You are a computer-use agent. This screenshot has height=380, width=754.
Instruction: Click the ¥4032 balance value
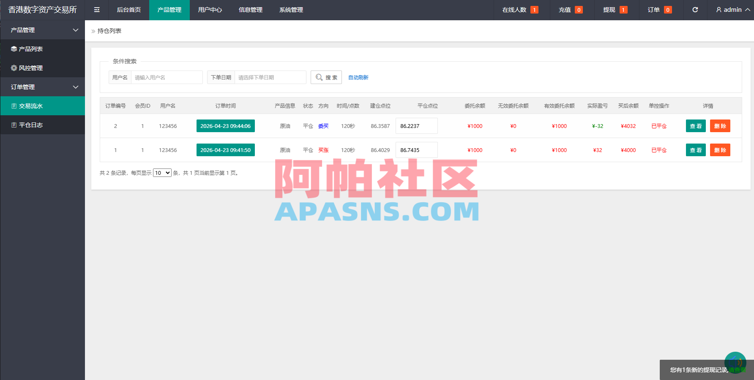pyautogui.click(x=628, y=126)
